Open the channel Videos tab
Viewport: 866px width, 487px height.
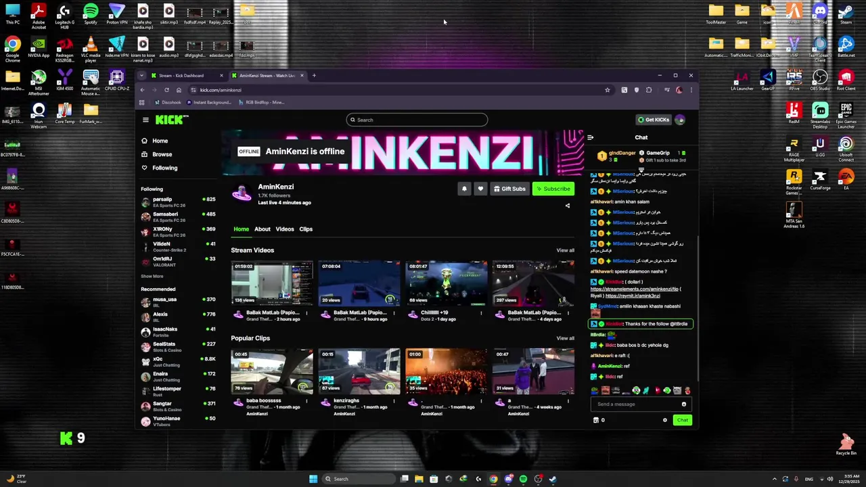[284, 229]
